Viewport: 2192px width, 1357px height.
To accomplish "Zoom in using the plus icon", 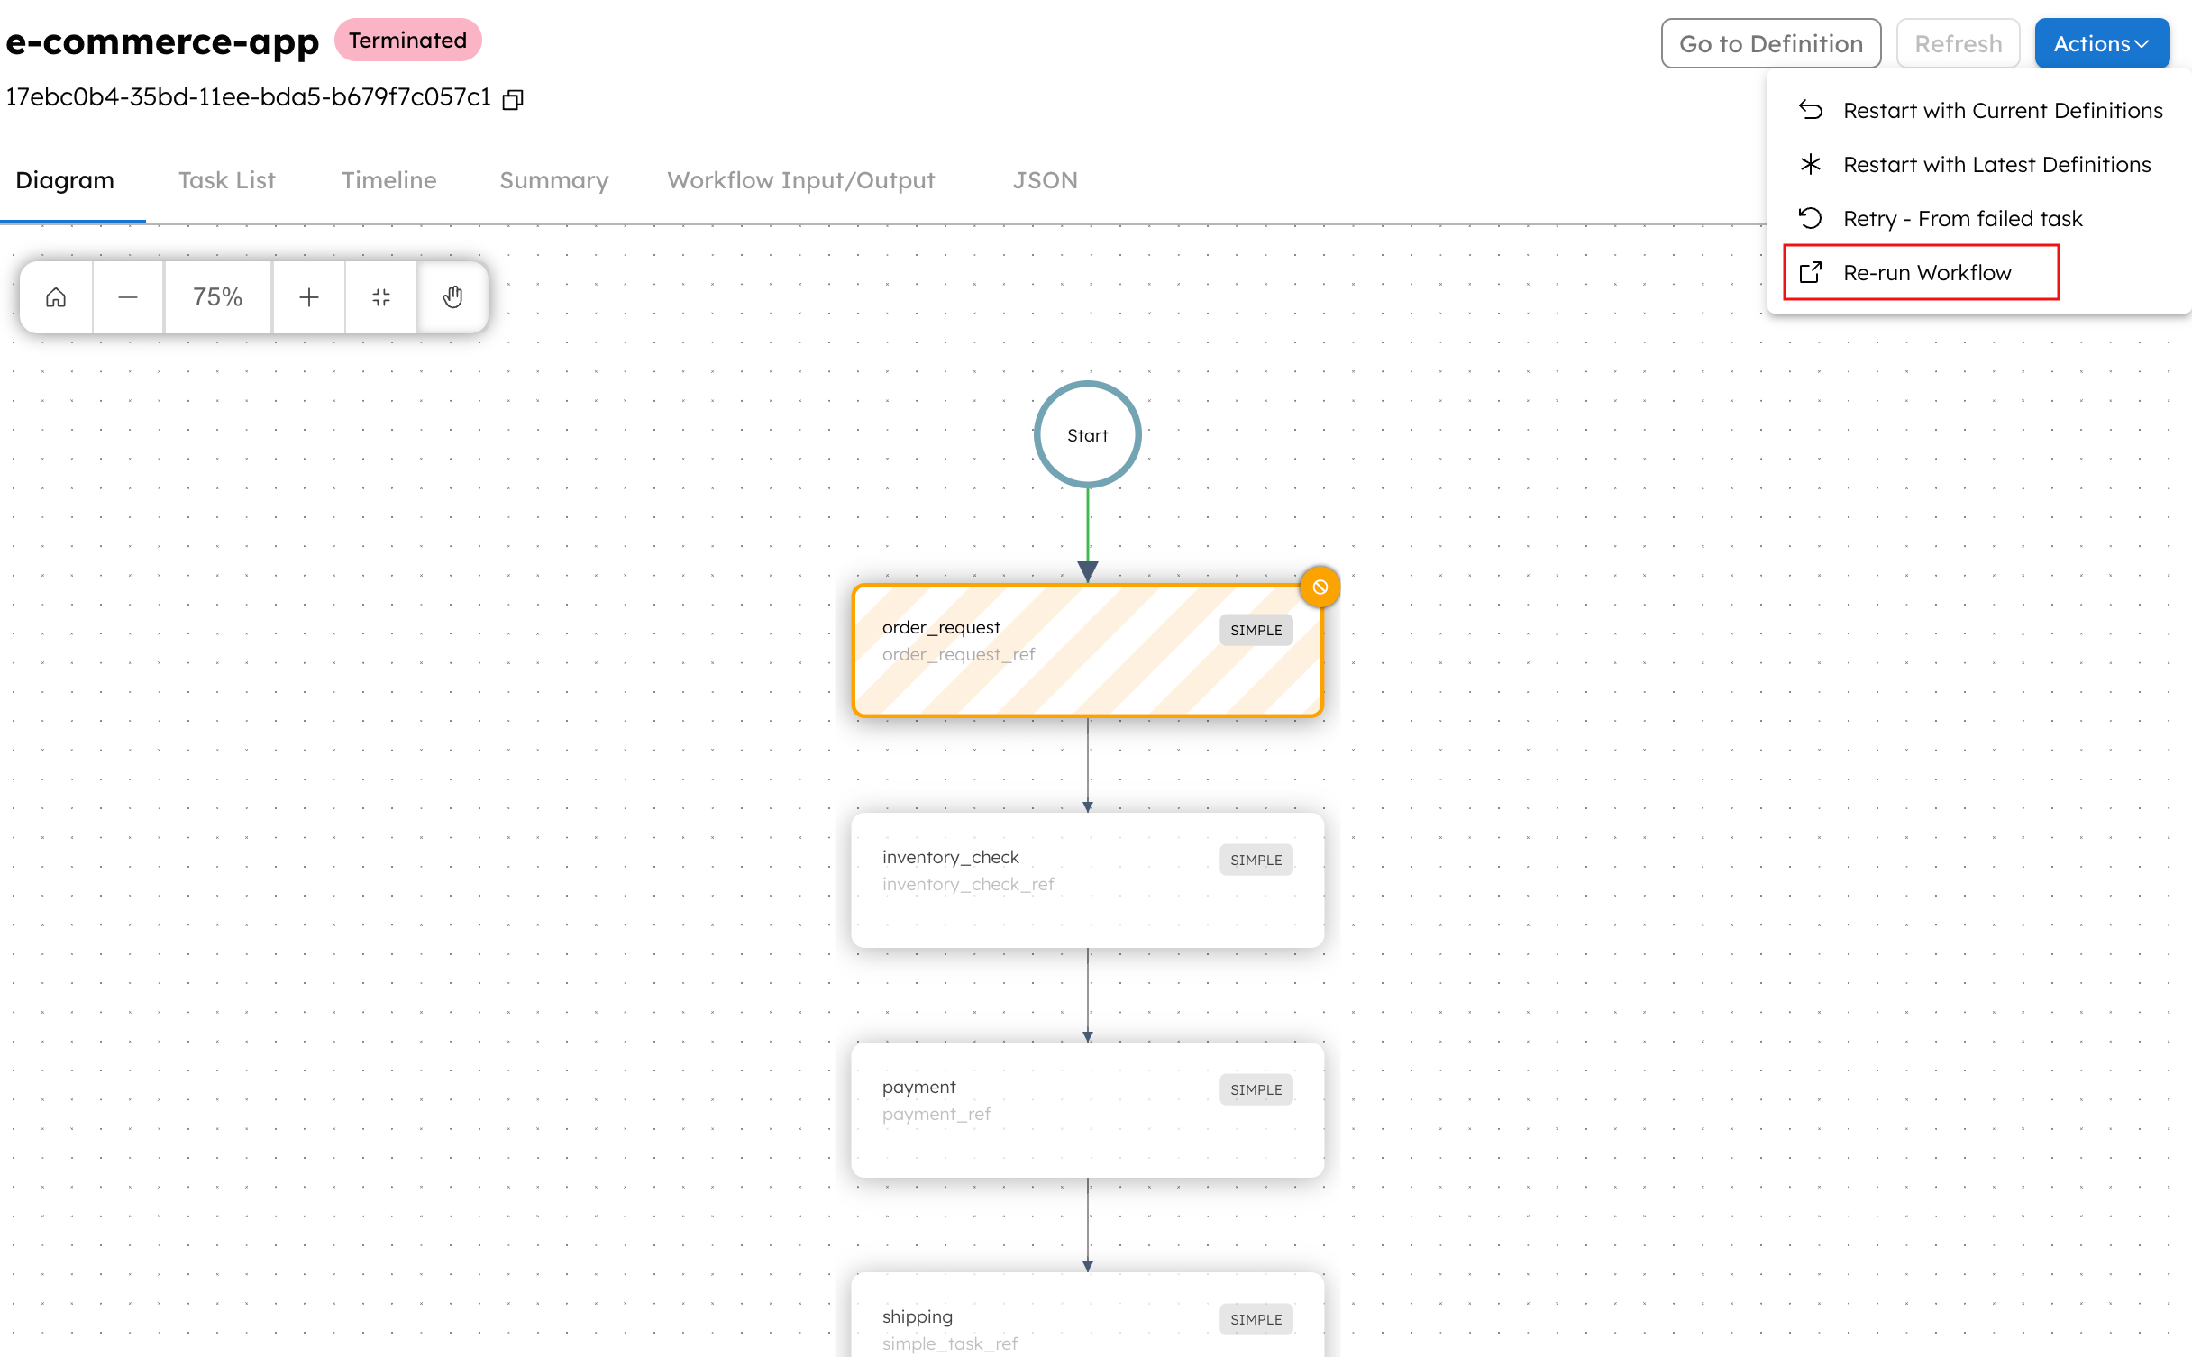I will (309, 297).
